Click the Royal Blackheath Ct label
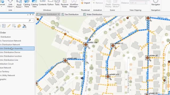This screenshot has width=170, height=95. [129, 82]
